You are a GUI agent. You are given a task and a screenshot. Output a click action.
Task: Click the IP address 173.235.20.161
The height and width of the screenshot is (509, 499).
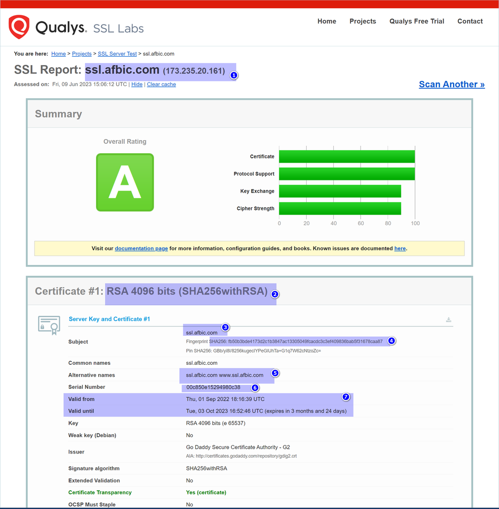tap(194, 71)
